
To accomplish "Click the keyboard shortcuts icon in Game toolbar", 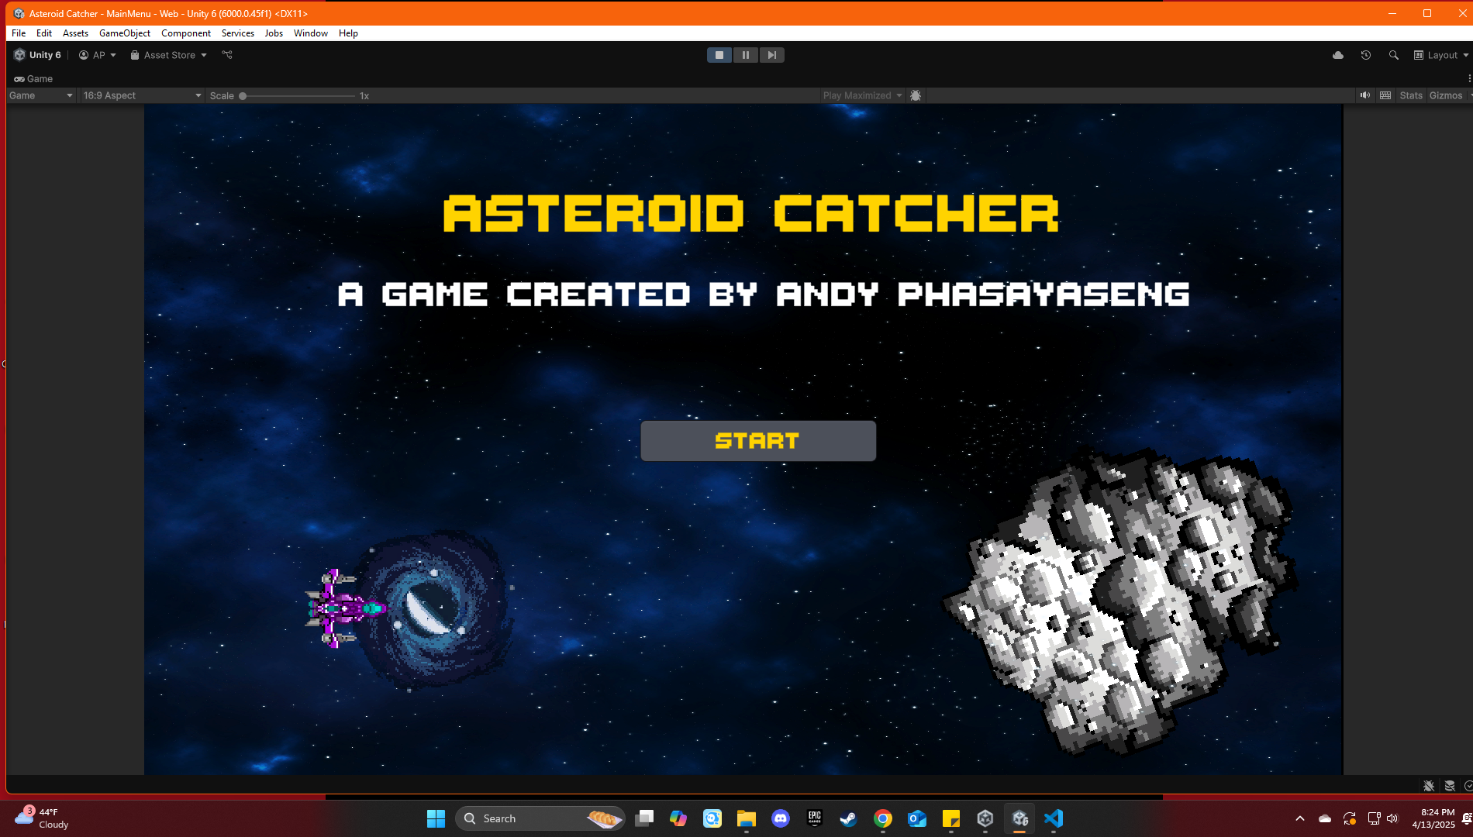I will 1385,95.
